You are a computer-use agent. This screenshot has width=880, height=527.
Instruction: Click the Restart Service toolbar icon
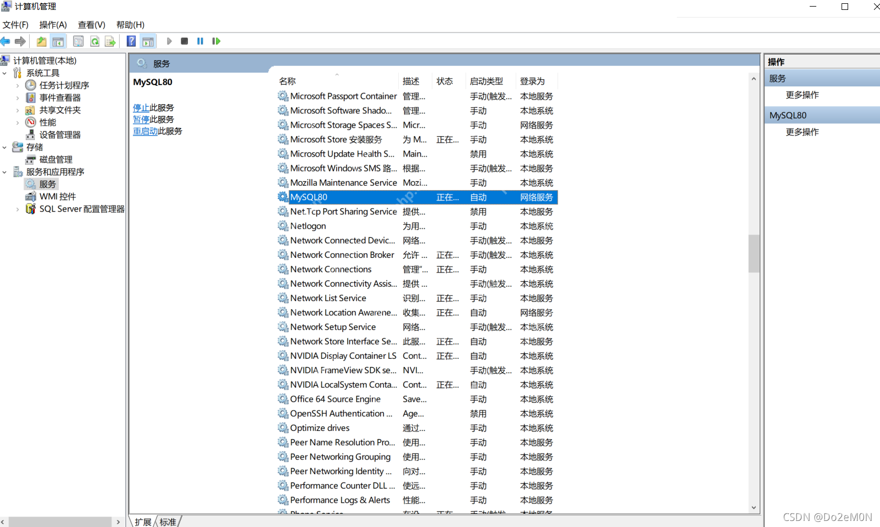[x=216, y=41]
